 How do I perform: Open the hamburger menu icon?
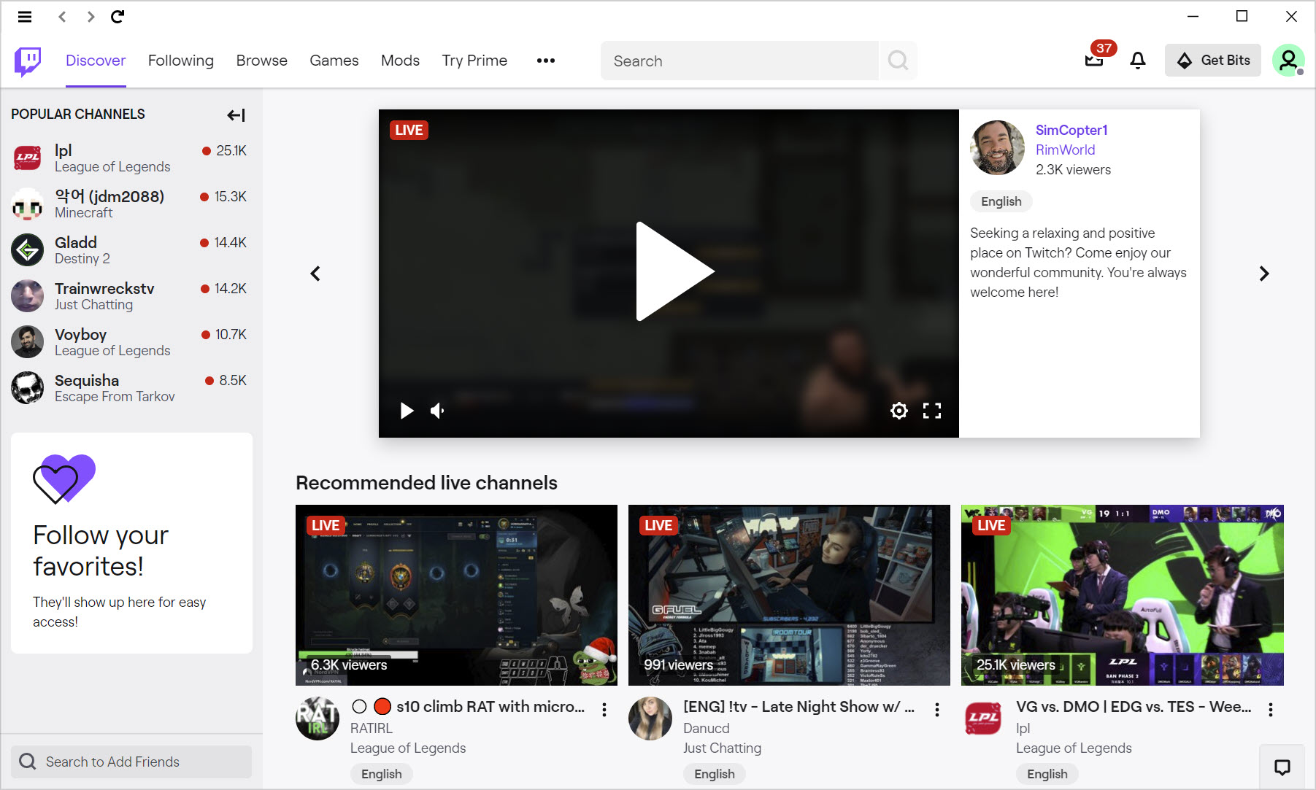tap(25, 17)
